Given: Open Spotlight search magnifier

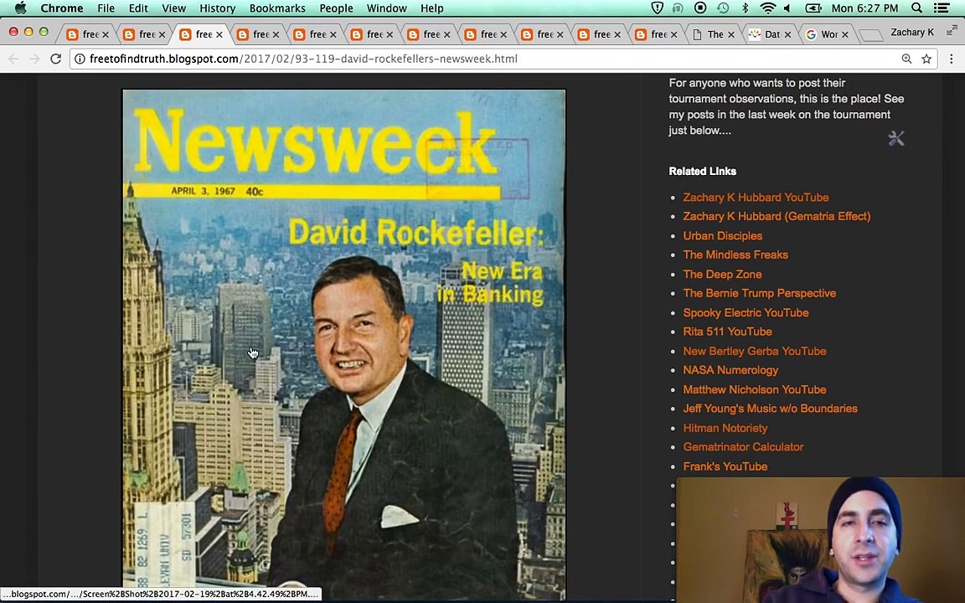Looking at the screenshot, I should (916, 8).
